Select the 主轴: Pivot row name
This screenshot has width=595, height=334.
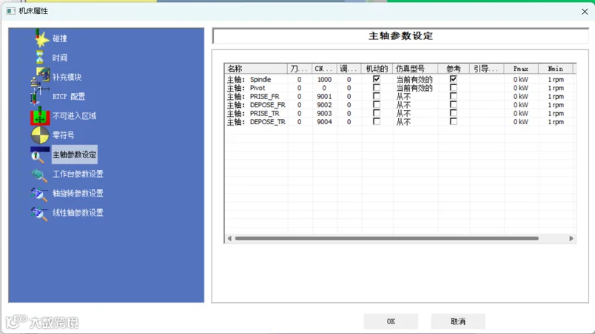(246, 88)
